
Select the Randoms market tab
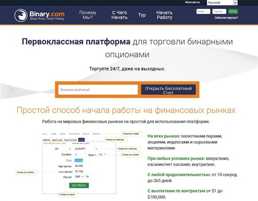97,134
